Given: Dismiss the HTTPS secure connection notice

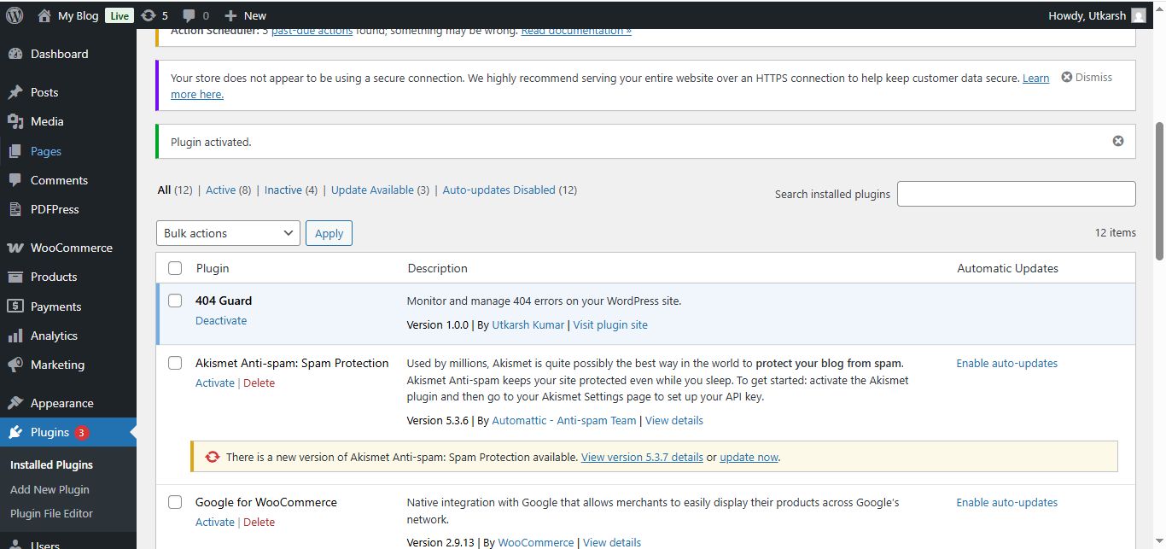Looking at the screenshot, I should point(1087,77).
